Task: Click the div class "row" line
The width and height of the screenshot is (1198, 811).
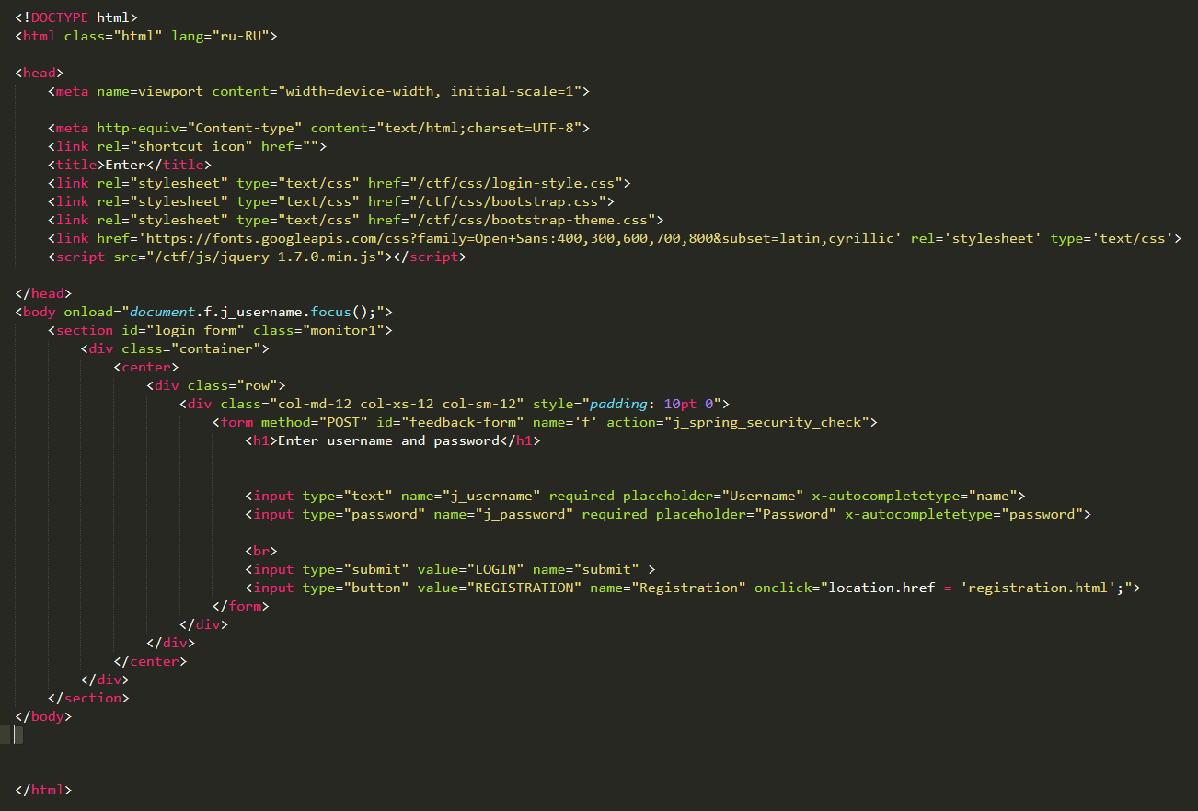Action: coord(216,385)
